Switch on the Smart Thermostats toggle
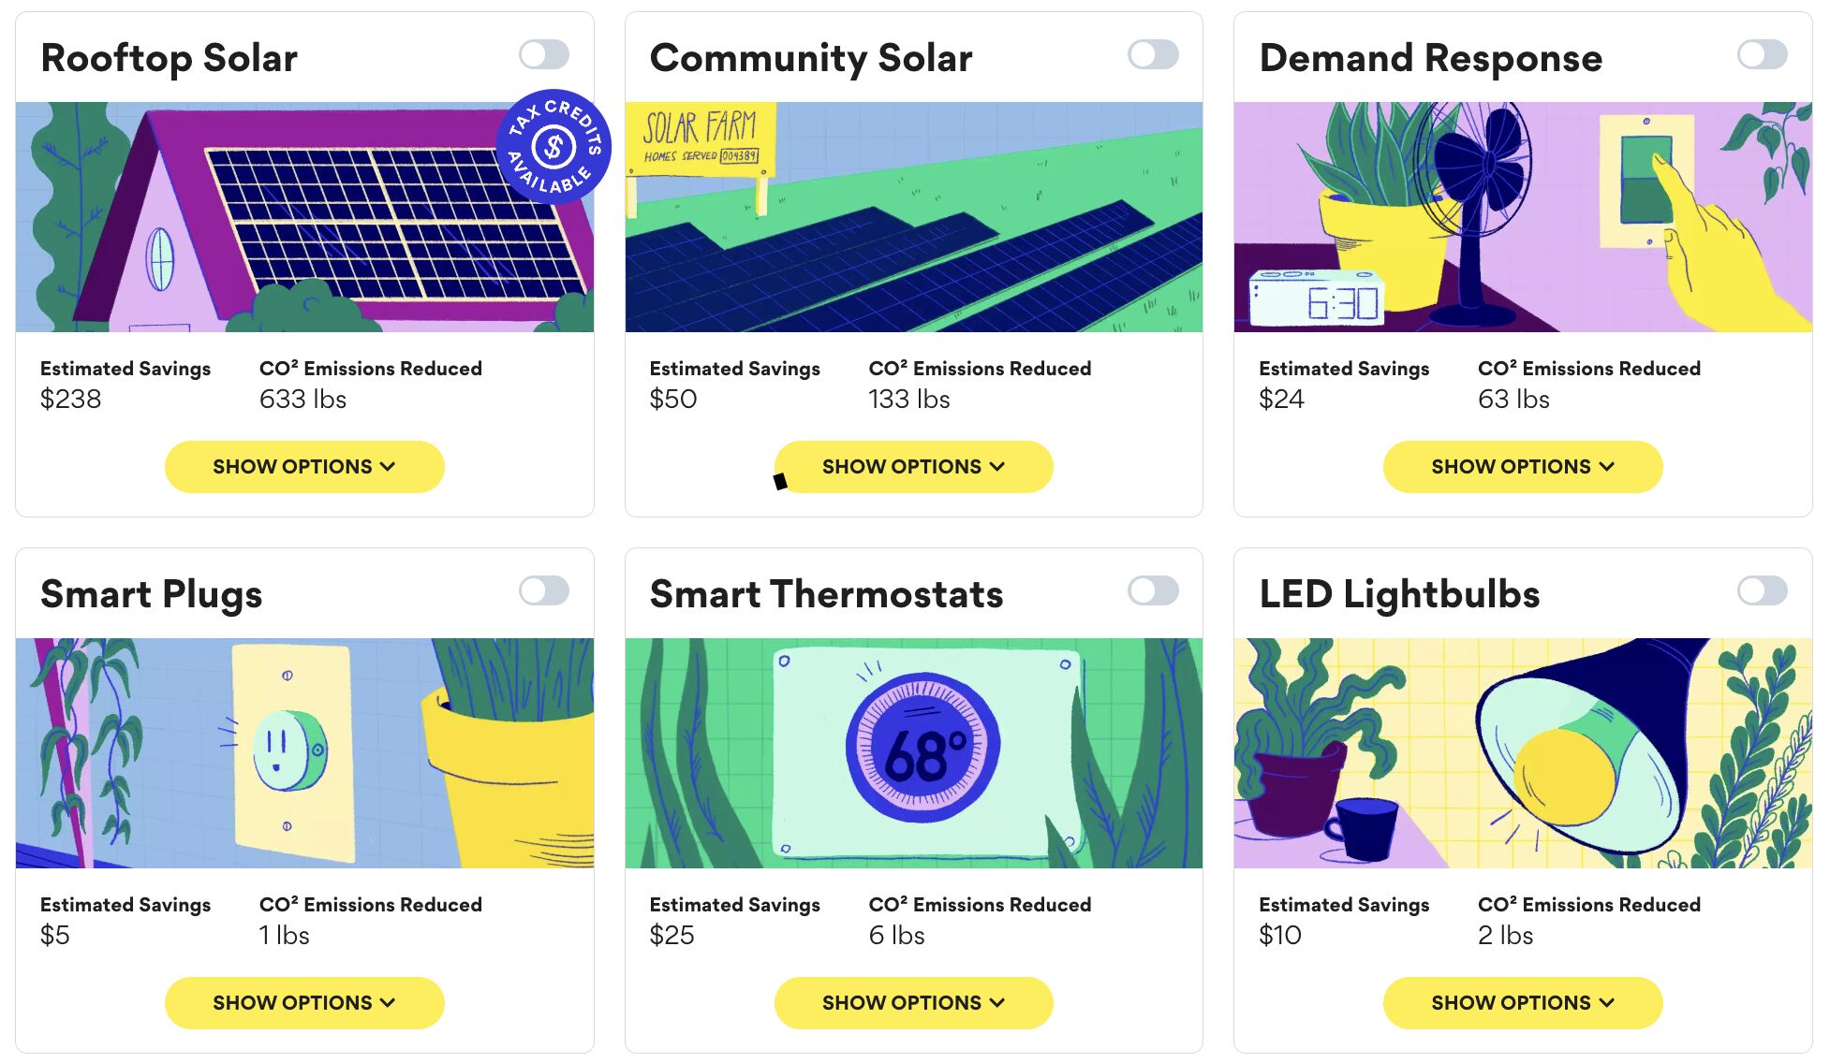This screenshot has width=1830, height=1063. 1153,590
